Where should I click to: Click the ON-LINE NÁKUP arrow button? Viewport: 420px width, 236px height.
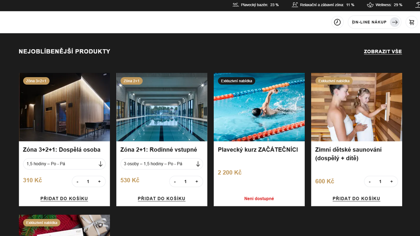point(394,22)
